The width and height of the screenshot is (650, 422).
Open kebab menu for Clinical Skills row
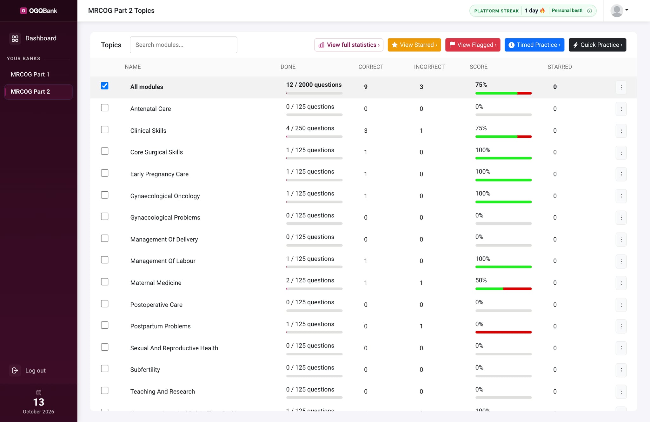pos(621,131)
